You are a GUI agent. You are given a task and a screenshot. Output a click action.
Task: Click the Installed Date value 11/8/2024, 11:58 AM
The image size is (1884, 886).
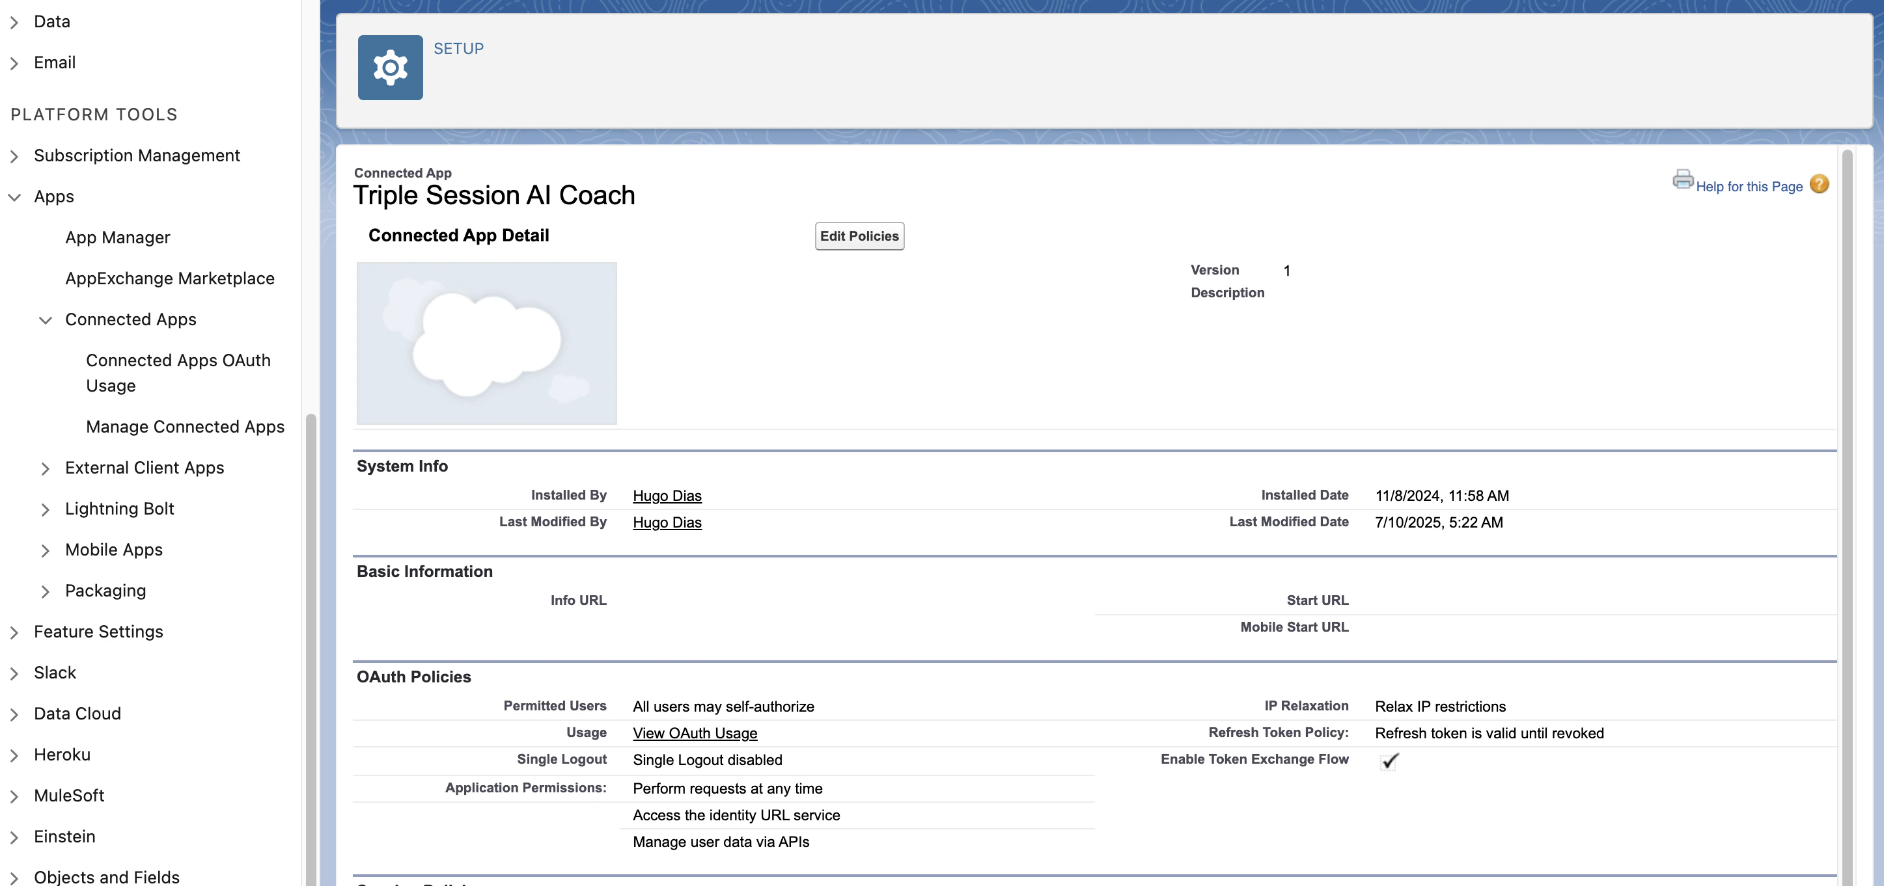[x=1441, y=496]
